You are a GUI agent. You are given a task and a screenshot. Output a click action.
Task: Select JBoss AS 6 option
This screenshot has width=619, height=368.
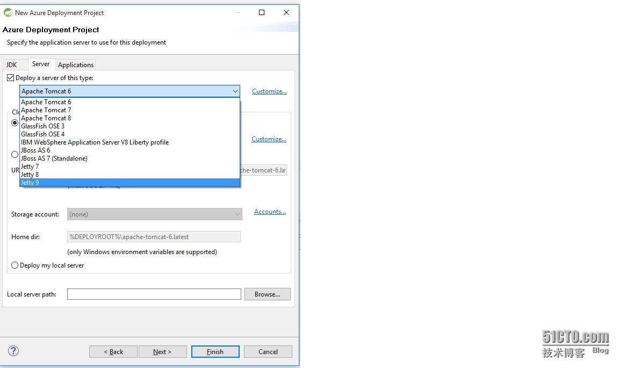click(129, 150)
